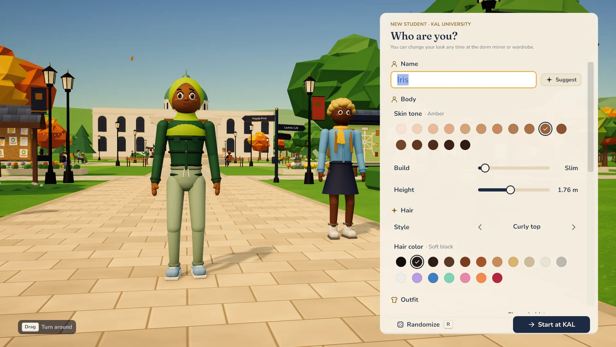Pick the gray hair color swatch
Viewport: 616px width, 347px height.
pos(561,262)
